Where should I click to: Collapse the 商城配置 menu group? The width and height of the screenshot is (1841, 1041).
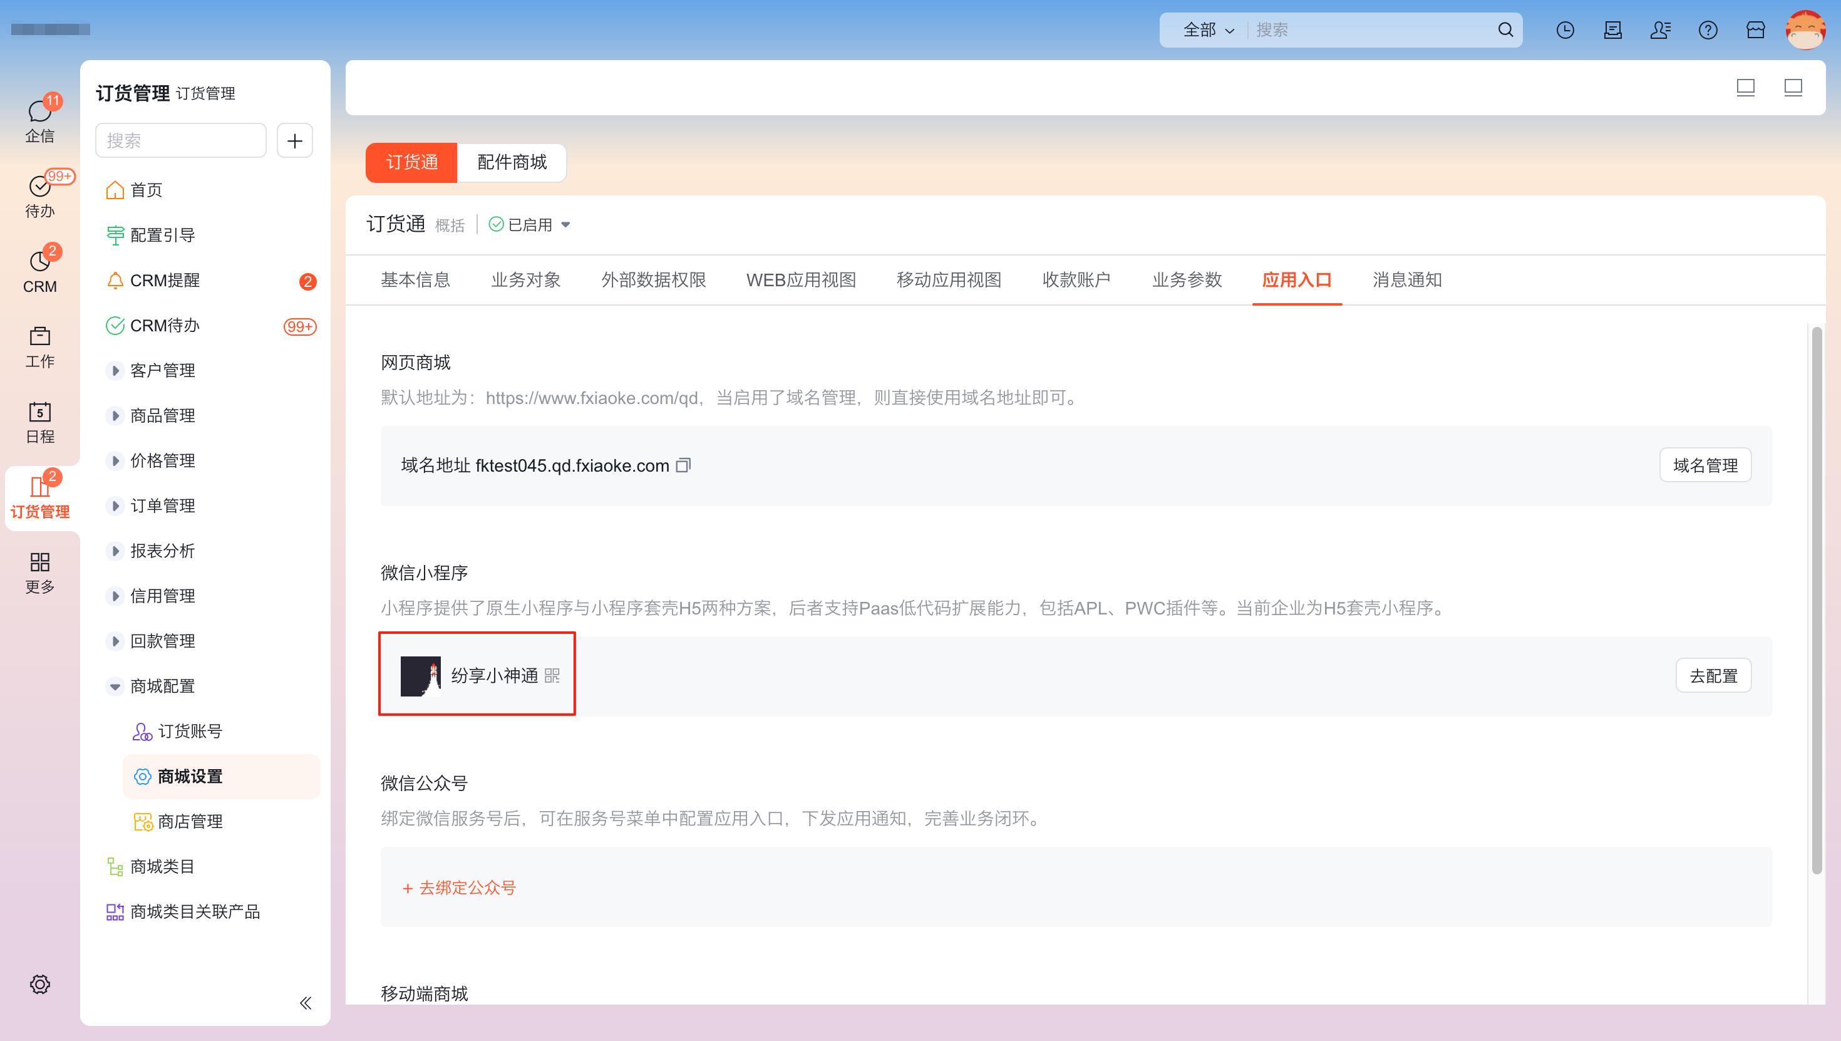pyautogui.click(x=115, y=686)
